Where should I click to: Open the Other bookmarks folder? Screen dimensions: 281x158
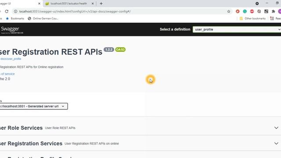point(252,18)
